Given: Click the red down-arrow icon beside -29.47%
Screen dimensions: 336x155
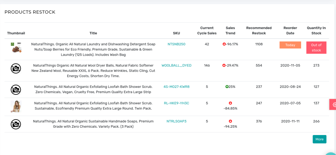Looking at the screenshot, I should [224, 65].
